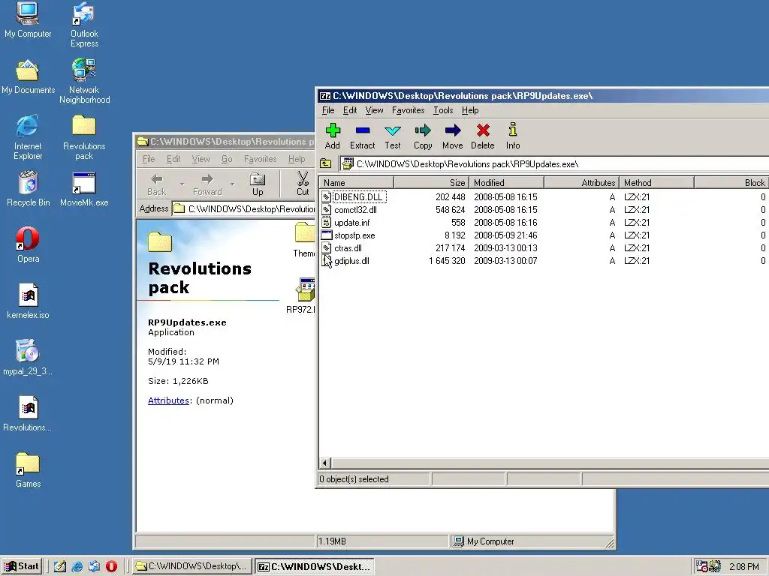Select the Opera desktop shortcut
The width and height of the screenshot is (769, 576).
tap(28, 245)
